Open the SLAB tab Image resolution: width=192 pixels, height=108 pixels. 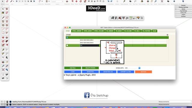(x=154, y=31)
